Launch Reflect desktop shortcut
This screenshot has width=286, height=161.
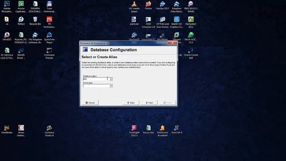point(21,21)
